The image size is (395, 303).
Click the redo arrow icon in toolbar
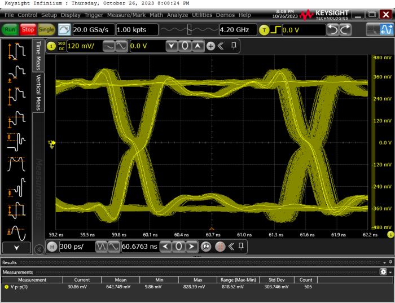tap(345, 29)
